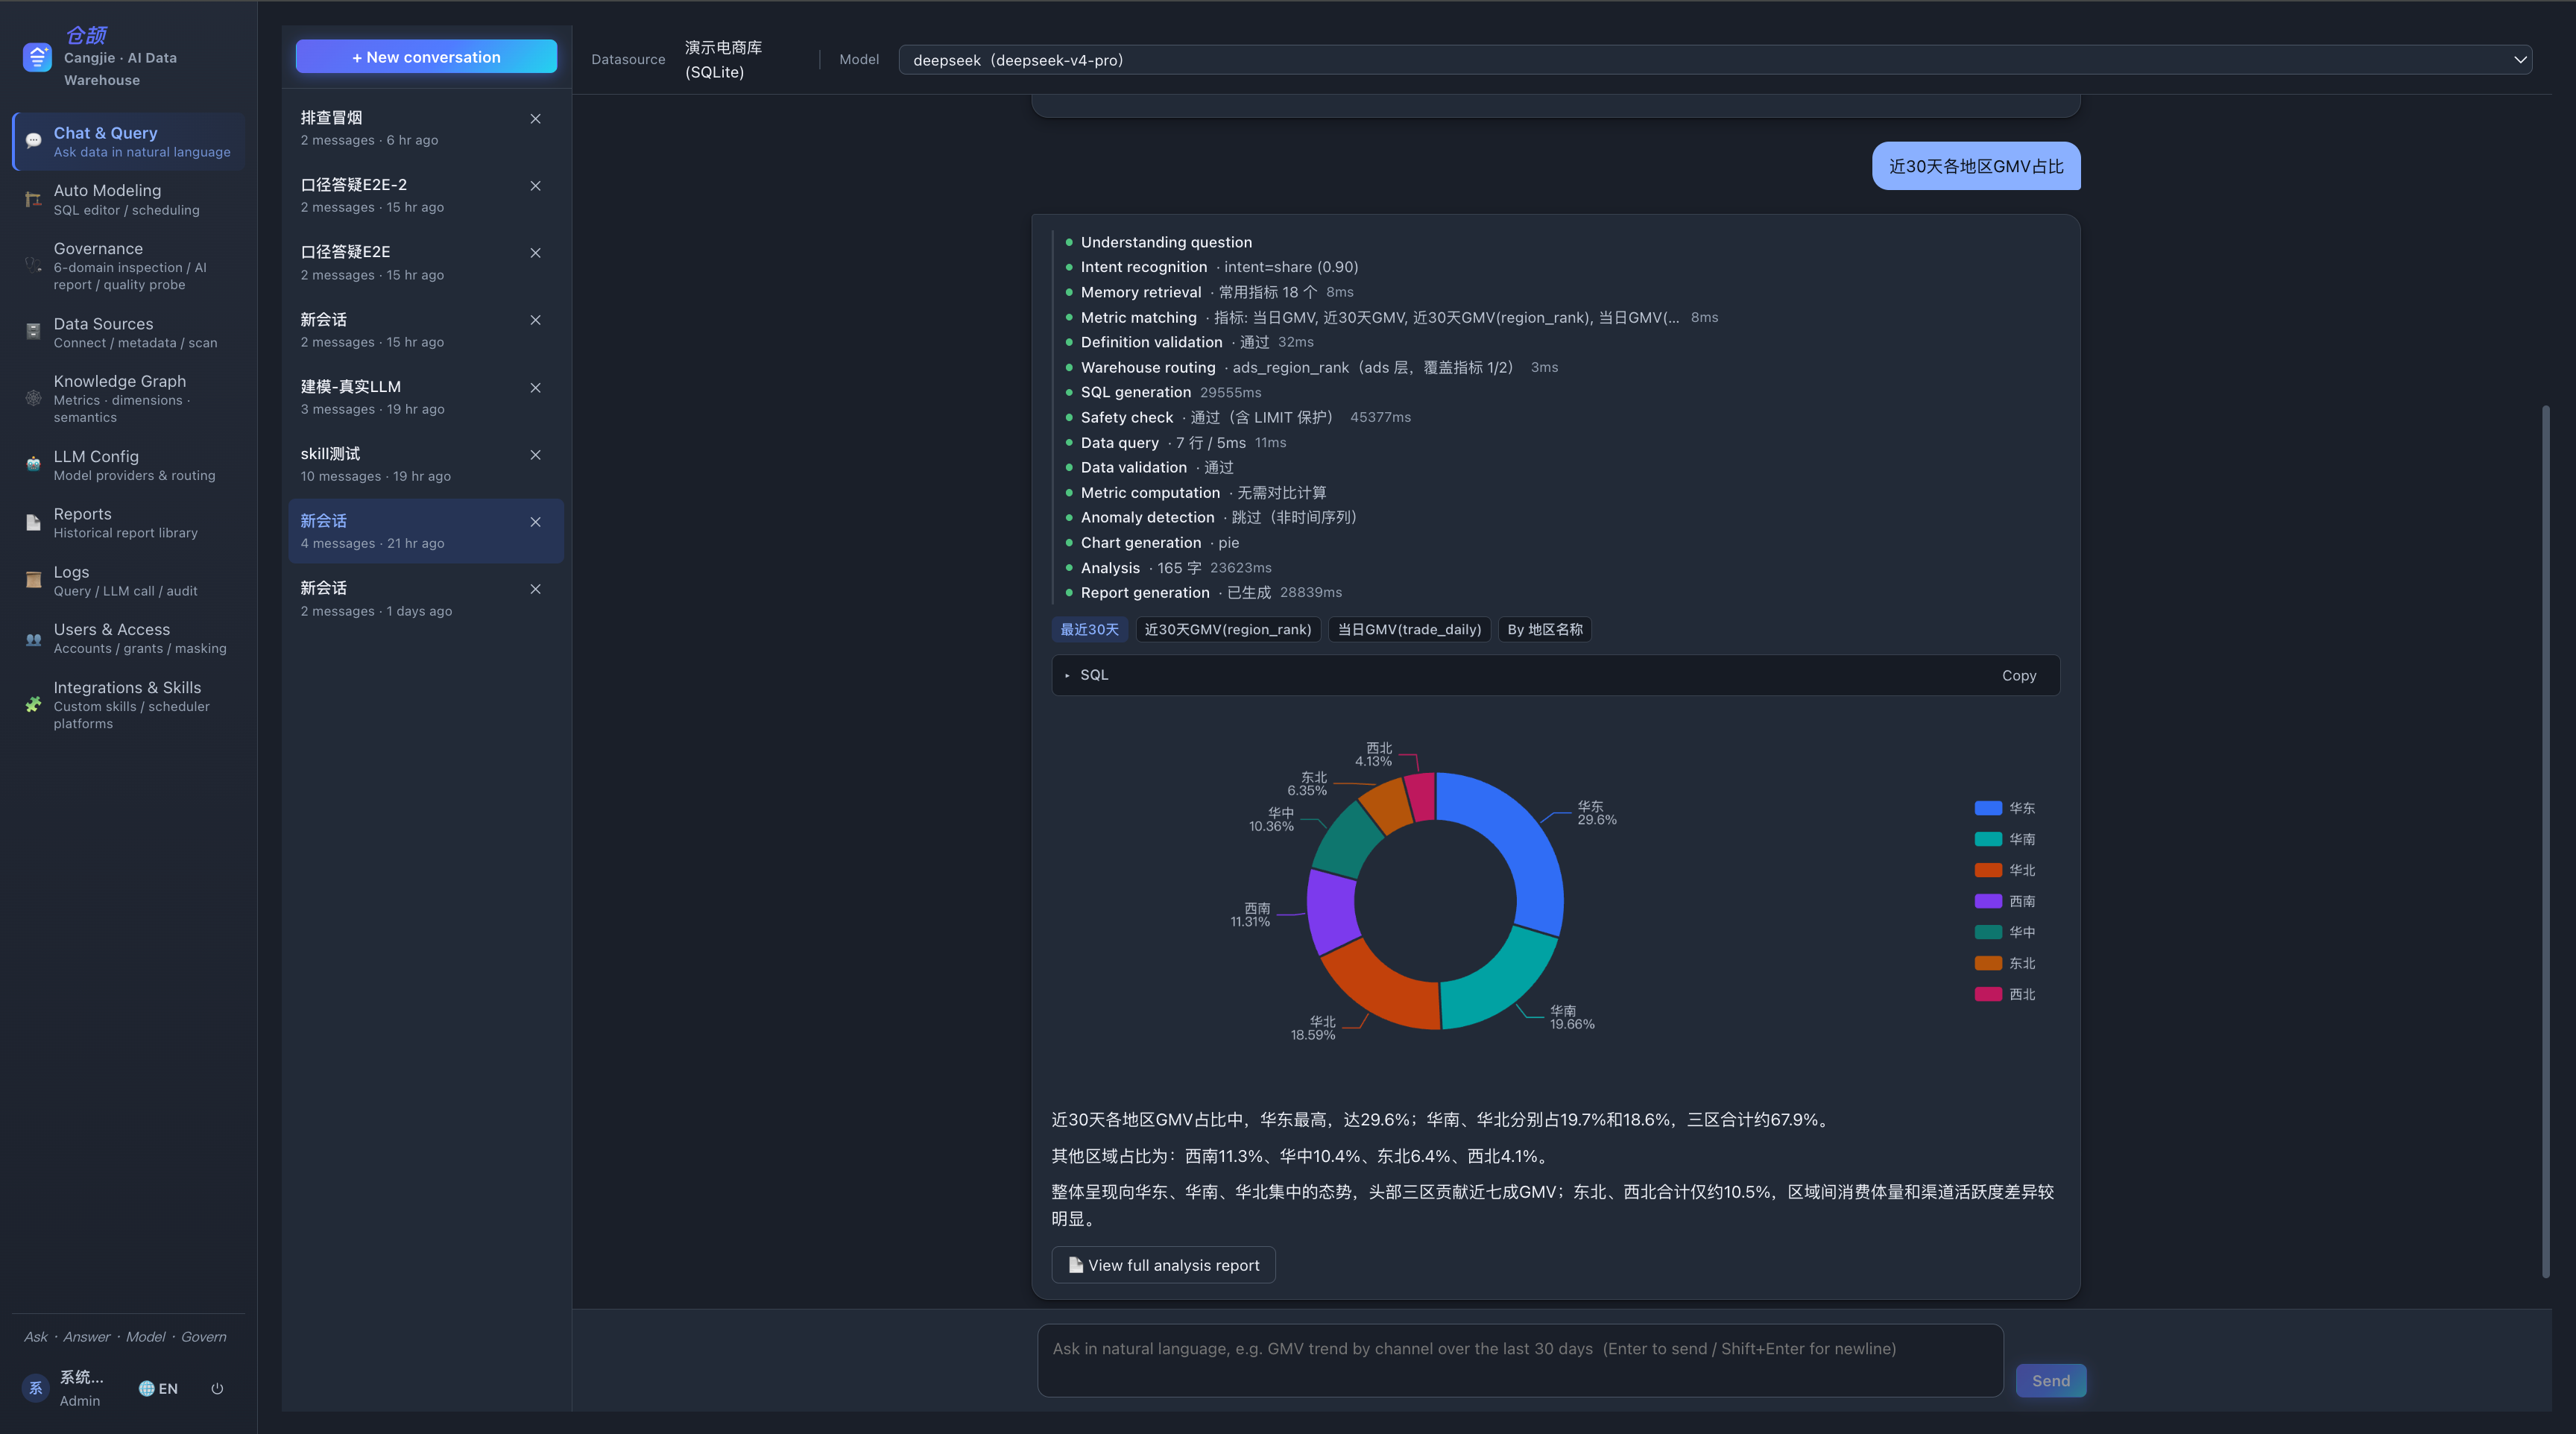Open the Governance menu item
Image resolution: width=2576 pixels, height=1434 pixels.
tap(128, 266)
